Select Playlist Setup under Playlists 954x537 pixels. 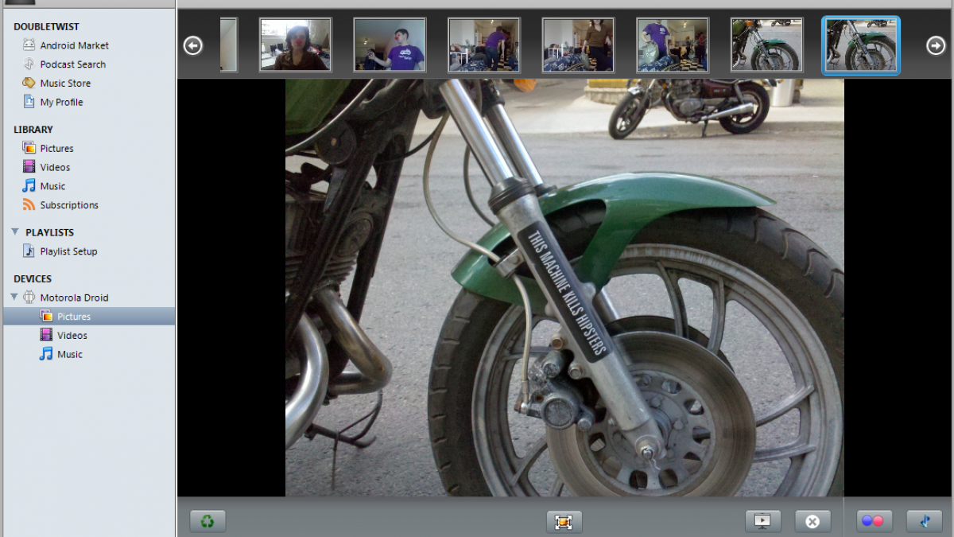tap(68, 251)
